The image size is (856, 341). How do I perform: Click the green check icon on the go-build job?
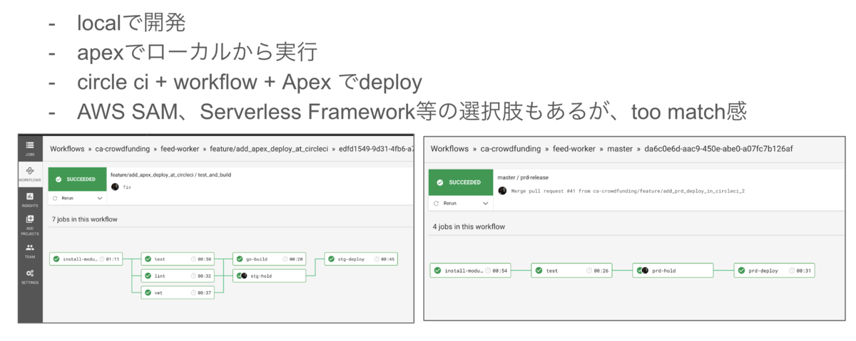point(240,258)
